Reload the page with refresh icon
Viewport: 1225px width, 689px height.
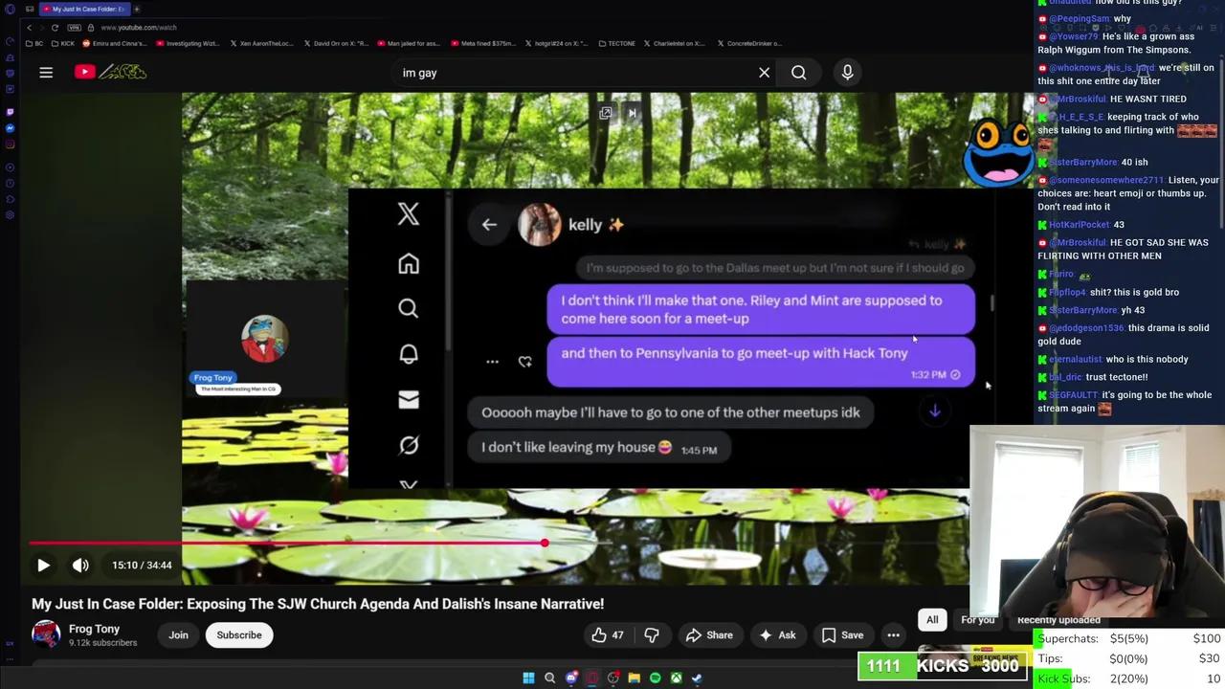point(54,28)
